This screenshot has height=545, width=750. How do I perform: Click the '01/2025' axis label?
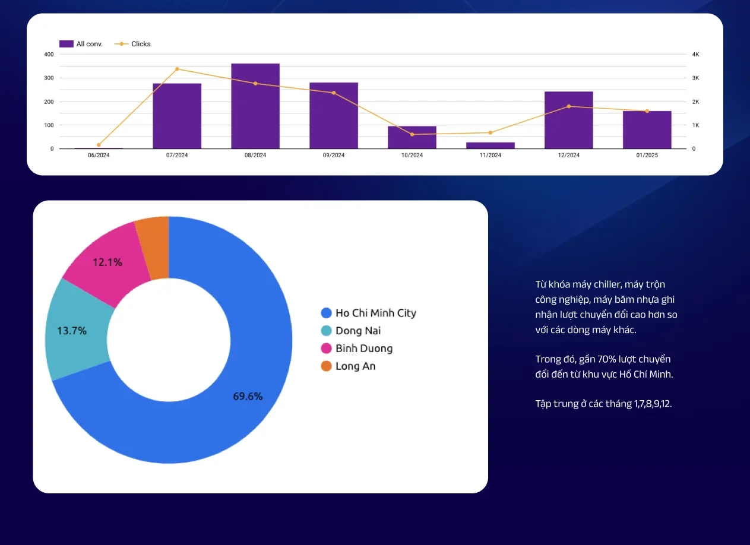(647, 155)
